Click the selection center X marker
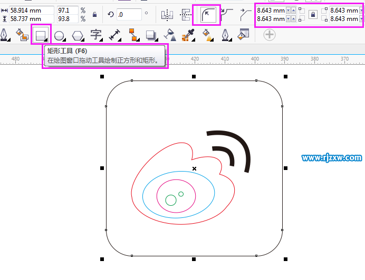 [x=195, y=169]
